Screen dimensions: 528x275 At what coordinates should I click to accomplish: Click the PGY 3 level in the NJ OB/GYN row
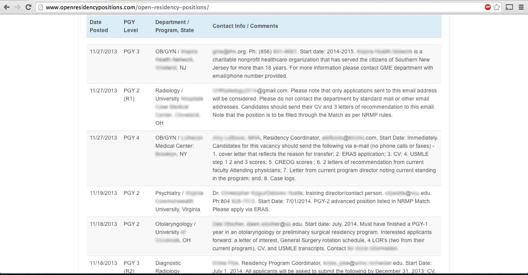point(132,51)
